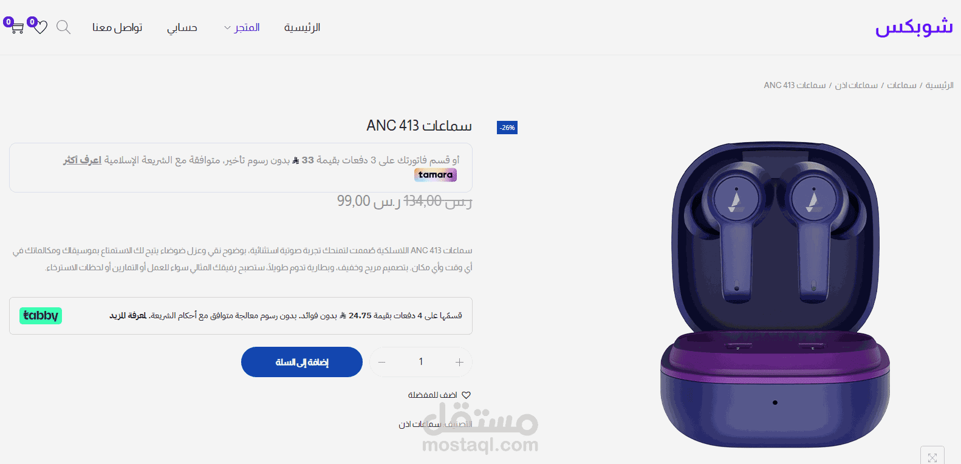
Task: Click the لمعرفة المزيد Tabby link
Action: (128, 316)
